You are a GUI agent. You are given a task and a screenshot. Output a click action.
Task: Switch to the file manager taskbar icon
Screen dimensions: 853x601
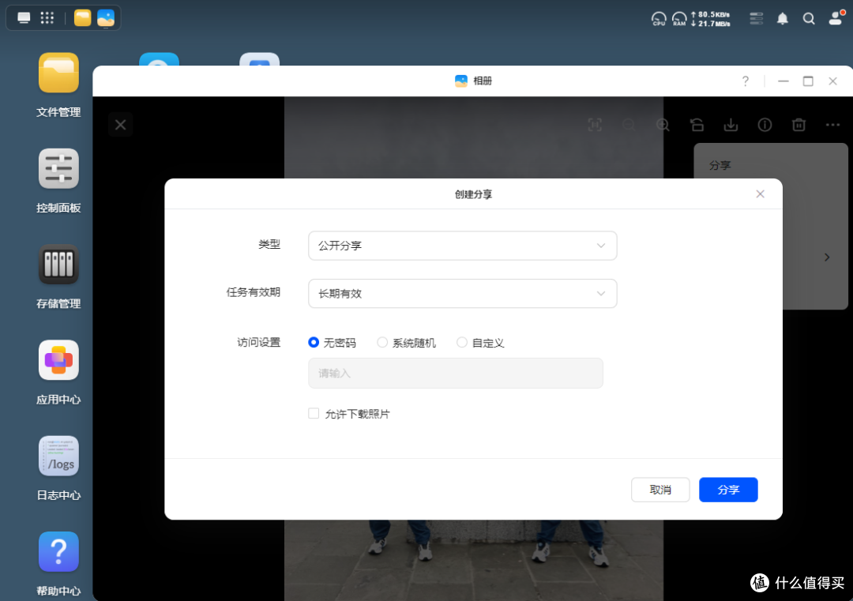pos(83,18)
